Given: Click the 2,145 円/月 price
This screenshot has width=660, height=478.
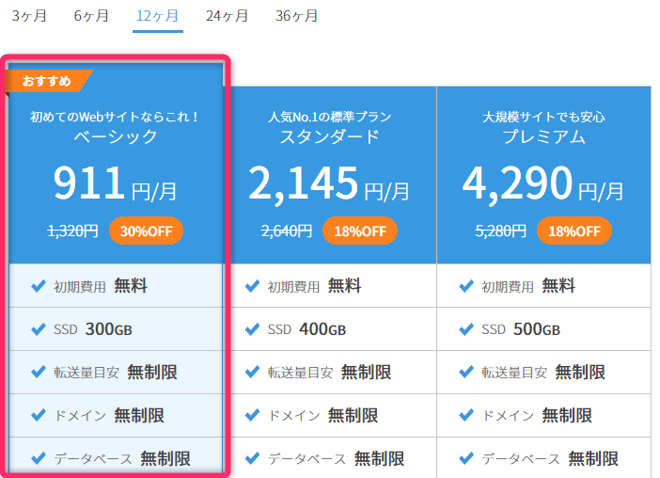Looking at the screenshot, I should point(329,184).
